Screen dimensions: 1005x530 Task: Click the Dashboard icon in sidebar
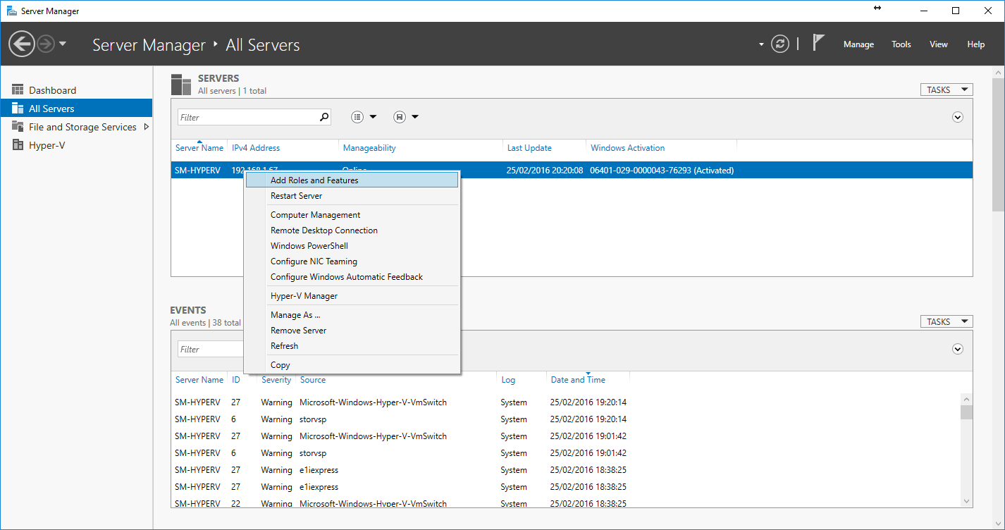click(x=18, y=90)
